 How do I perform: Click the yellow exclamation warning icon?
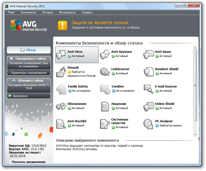[63, 25]
